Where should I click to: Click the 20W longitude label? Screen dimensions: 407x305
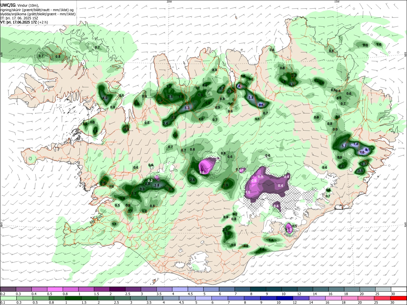(169, 2)
